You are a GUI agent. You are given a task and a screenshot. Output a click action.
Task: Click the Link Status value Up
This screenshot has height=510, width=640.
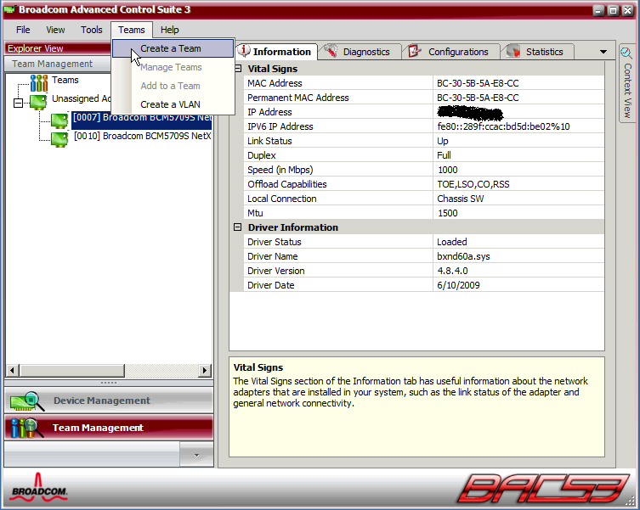click(x=443, y=141)
